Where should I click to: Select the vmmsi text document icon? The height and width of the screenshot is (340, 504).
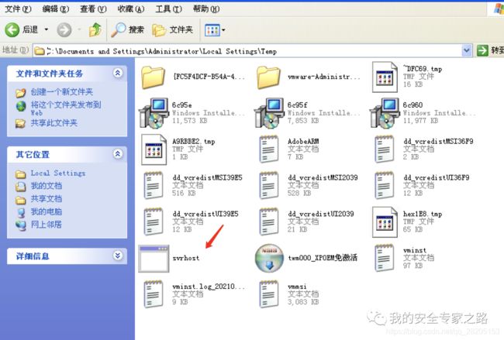269,294
